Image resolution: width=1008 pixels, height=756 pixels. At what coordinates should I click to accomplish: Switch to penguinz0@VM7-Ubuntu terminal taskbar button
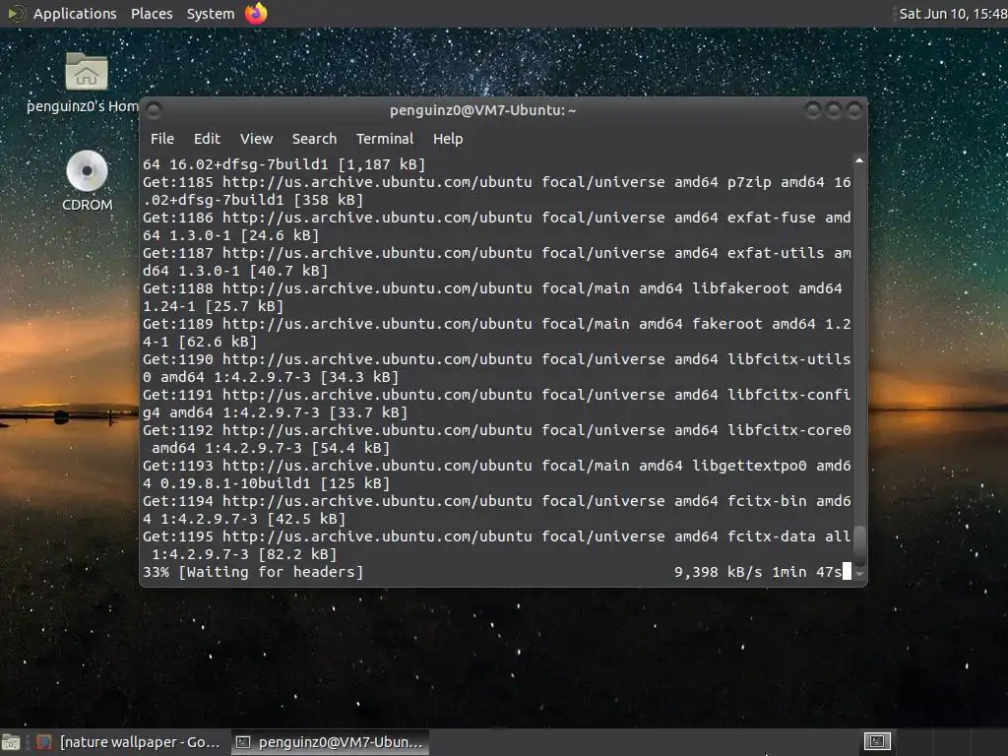point(329,742)
